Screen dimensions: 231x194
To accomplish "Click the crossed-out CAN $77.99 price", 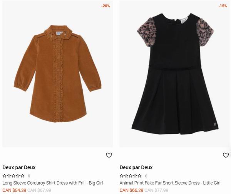I will (156, 190).
